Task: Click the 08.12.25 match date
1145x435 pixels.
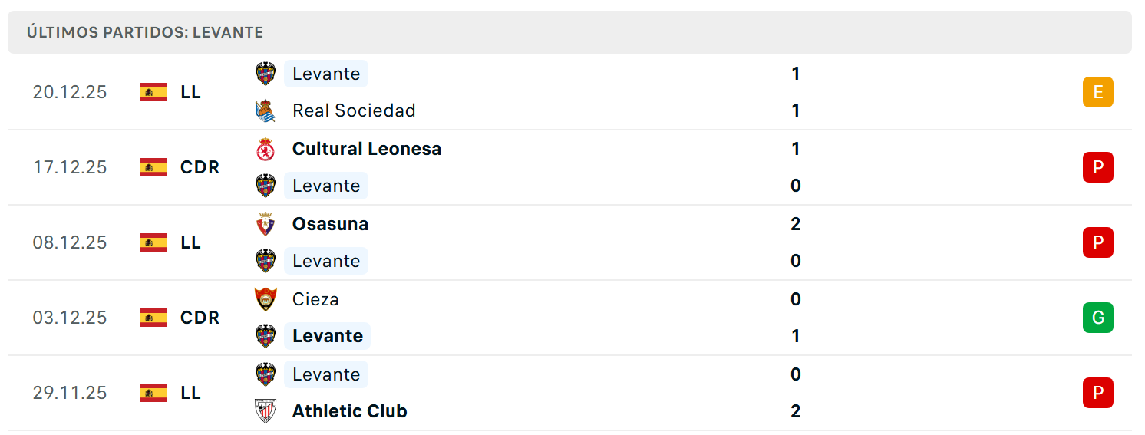Action: pyautogui.click(x=70, y=242)
